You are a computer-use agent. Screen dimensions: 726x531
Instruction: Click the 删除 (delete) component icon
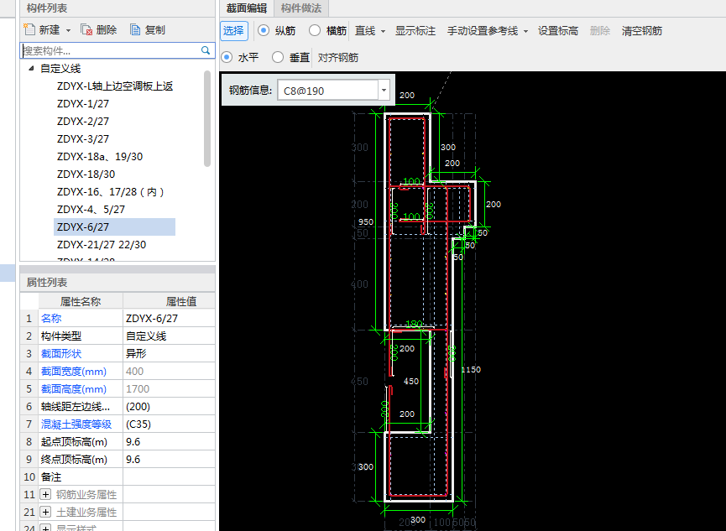pos(86,29)
